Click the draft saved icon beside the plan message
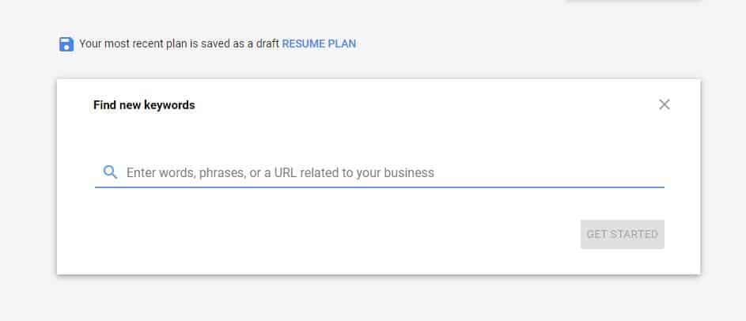Screen dimensions: 746x321 point(66,44)
